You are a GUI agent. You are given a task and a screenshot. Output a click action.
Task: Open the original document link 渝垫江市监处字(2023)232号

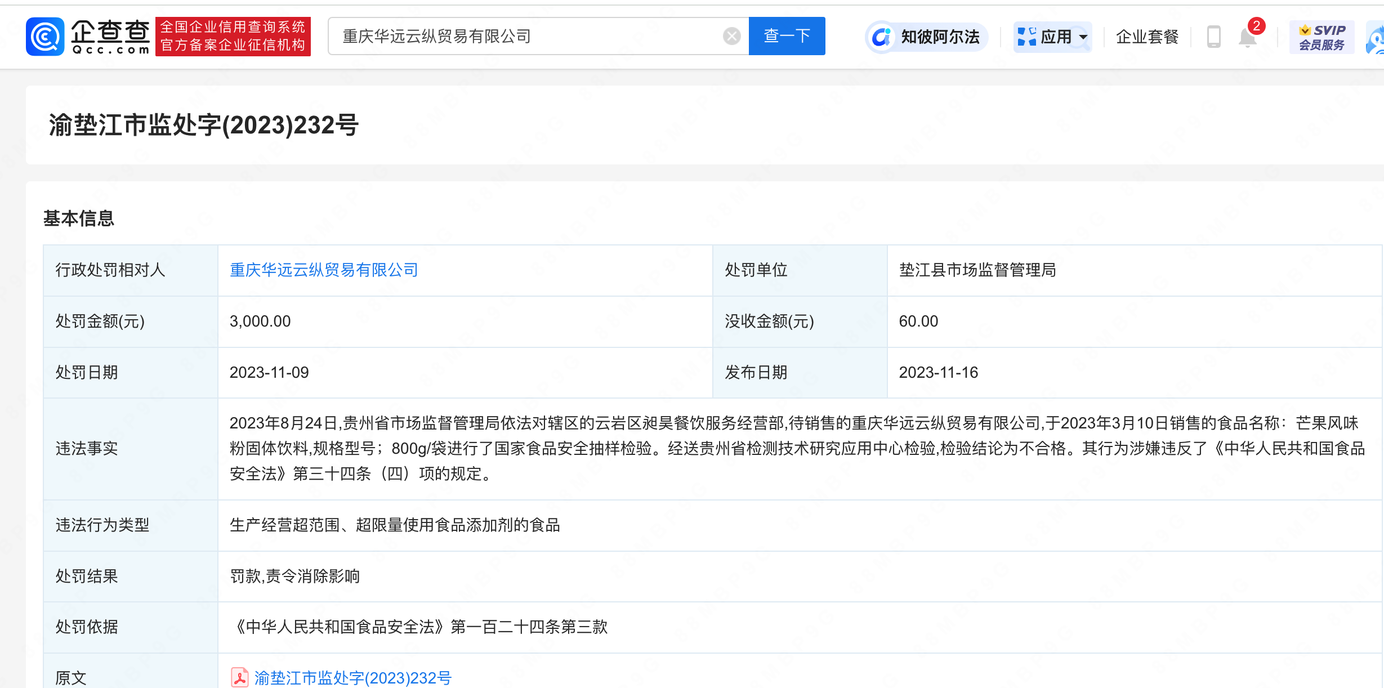click(353, 678)
